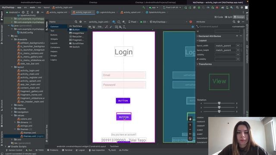Select the Layouts palette category
276x155 pixels.
click(54, 43)
